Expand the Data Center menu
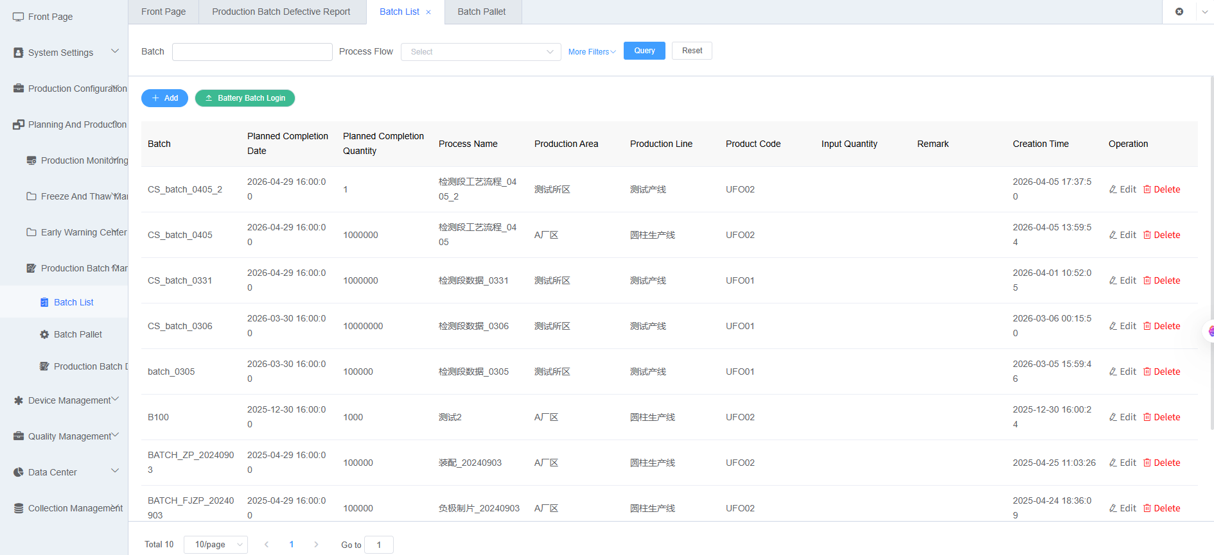Image resolution: width=1214 pixels, height=555 pixels. [x=115, y=471]
